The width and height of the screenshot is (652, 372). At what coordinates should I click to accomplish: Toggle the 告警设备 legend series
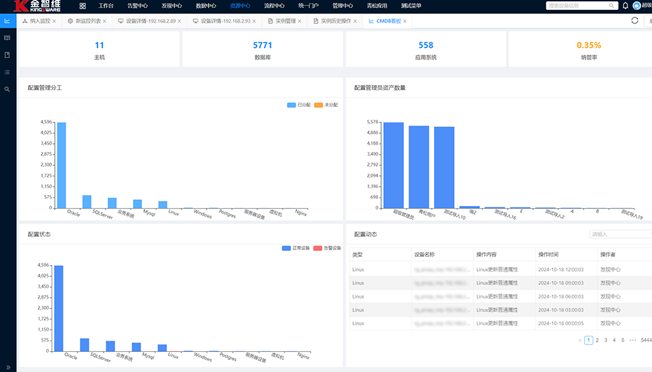(327, 248)
